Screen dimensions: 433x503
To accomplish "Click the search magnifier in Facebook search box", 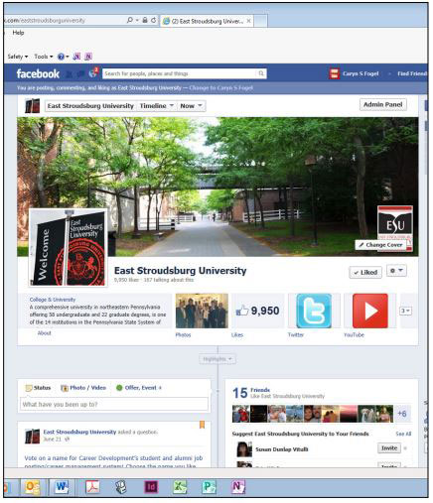I will pos(261,73).
